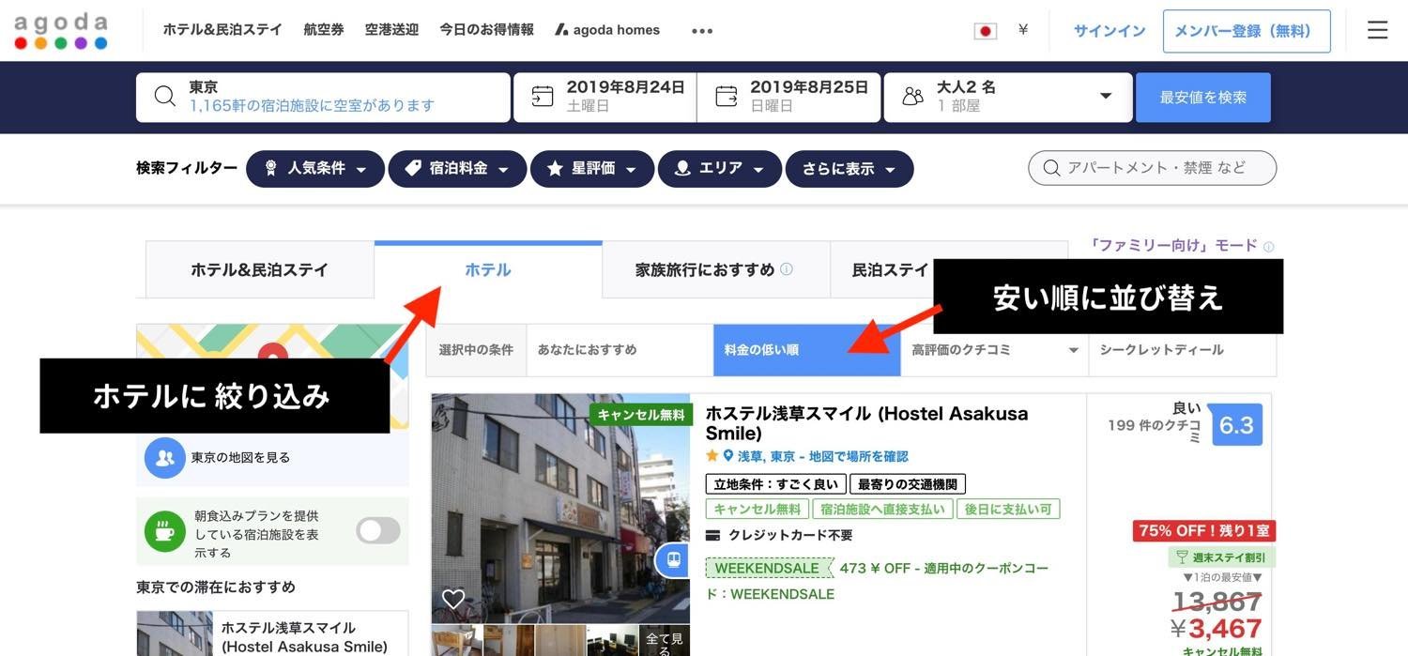Image resolution: width=1408 pixels, height=656 pixels.
Task: Open the 大人2名 1部屋 guests dropdown
Action: (1008, 98)
